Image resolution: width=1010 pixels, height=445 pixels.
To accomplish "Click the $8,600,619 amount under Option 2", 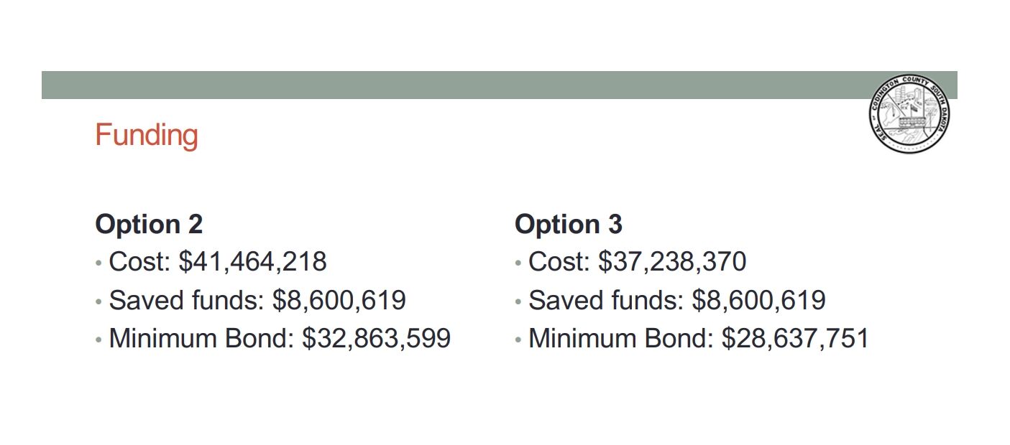I will click(x=339, y=300).
